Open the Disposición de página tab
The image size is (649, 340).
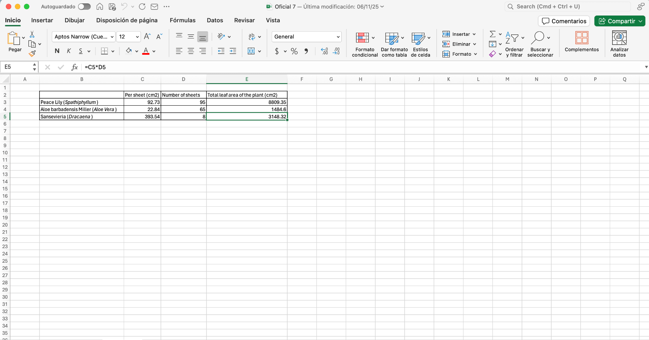click(127, 20)
